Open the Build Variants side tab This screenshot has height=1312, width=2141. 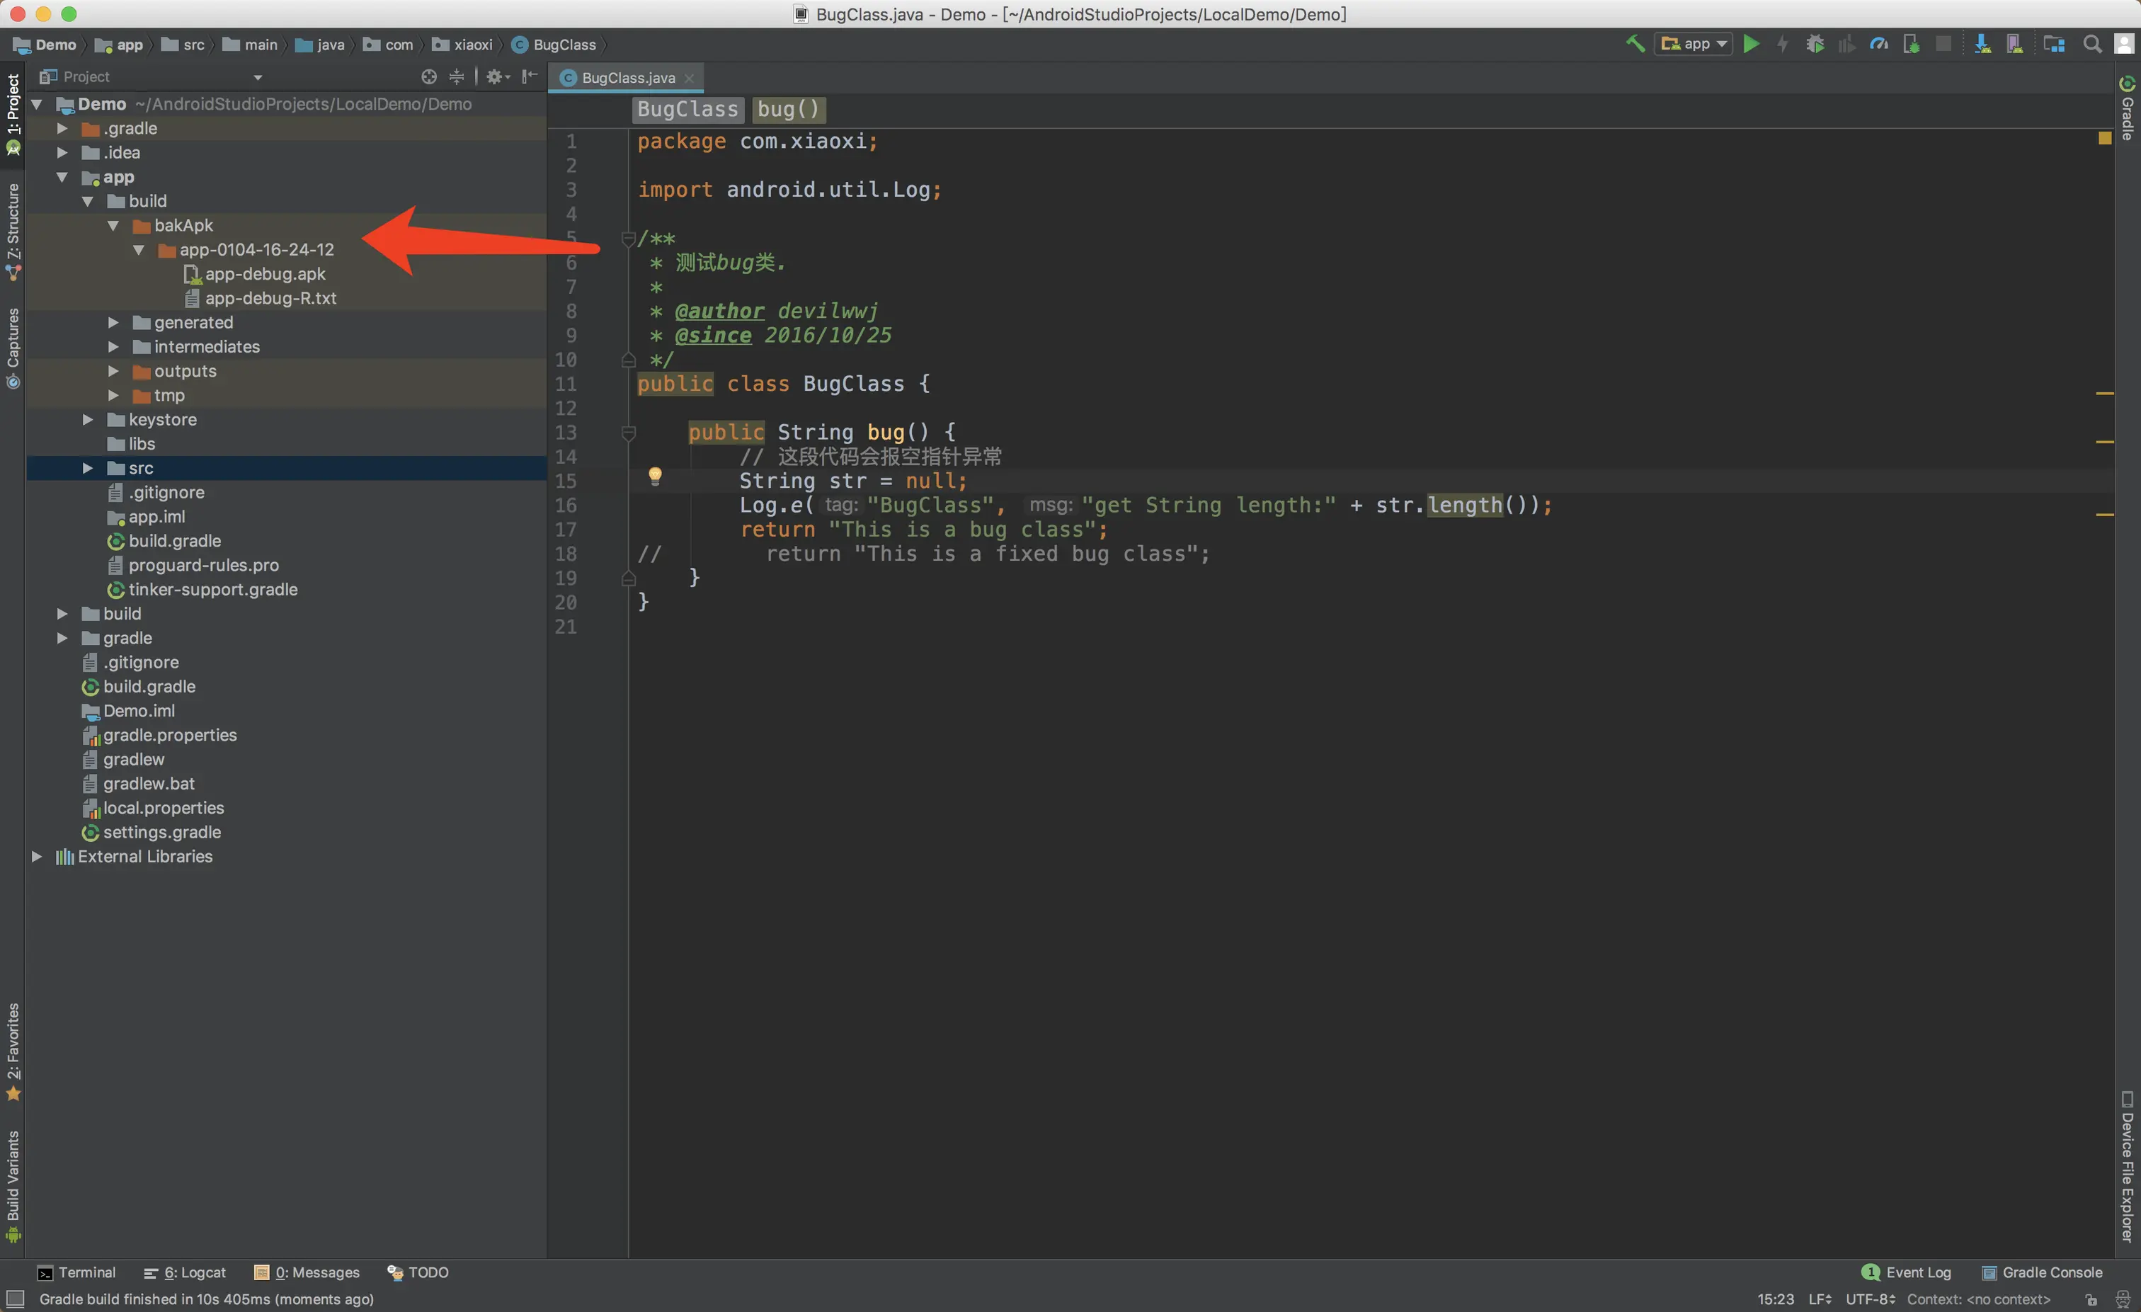pos(13,1187)
